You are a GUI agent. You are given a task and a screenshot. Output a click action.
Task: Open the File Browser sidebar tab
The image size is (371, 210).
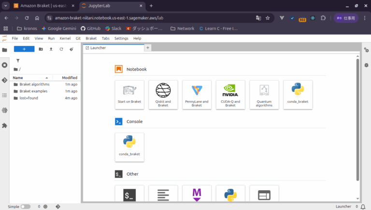[x=4, y=50]
